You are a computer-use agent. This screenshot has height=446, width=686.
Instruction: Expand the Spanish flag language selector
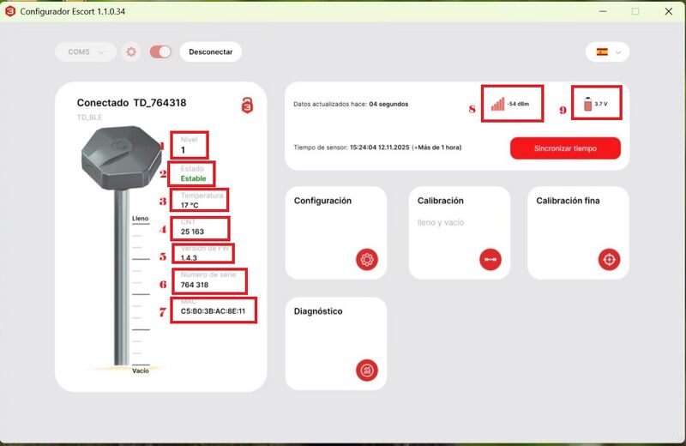pos(607,52)
